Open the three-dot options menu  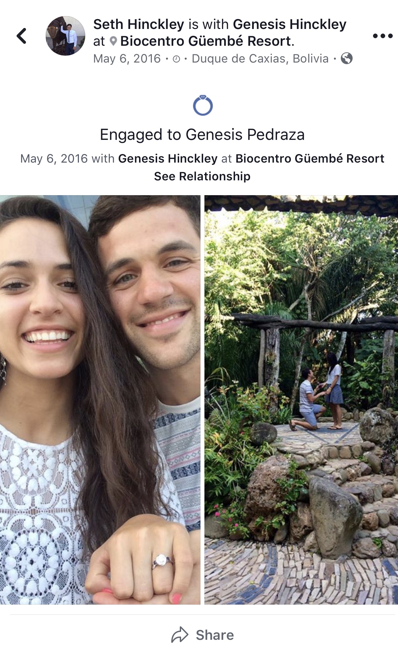[383, 36]
